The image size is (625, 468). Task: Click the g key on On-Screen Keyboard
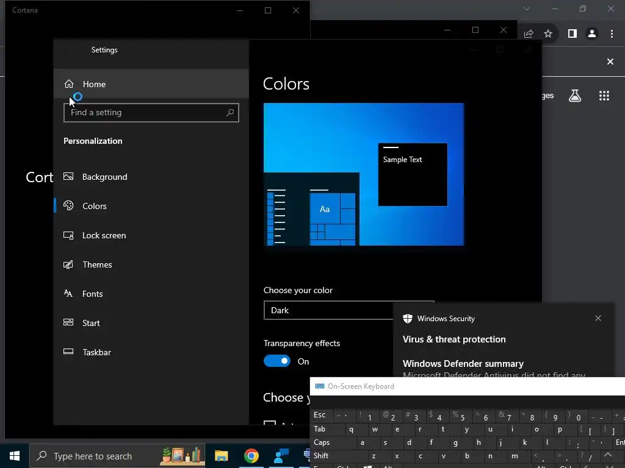point(455,442)
